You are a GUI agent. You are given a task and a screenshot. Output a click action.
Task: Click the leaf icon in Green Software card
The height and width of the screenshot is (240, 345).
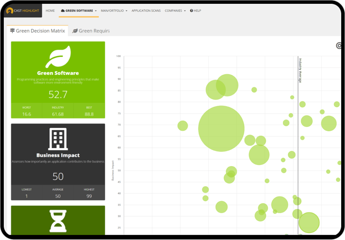58,57
